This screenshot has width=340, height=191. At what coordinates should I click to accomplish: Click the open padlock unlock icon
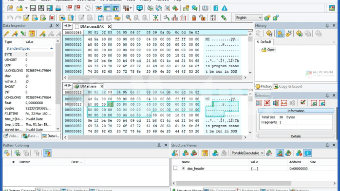pos(202,18)
